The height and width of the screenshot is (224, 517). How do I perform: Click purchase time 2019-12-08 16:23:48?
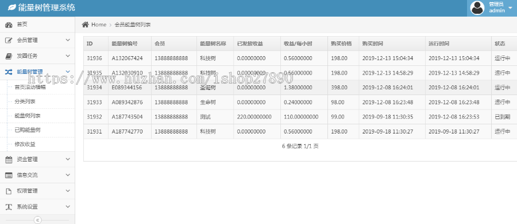[x=388, y=103]
